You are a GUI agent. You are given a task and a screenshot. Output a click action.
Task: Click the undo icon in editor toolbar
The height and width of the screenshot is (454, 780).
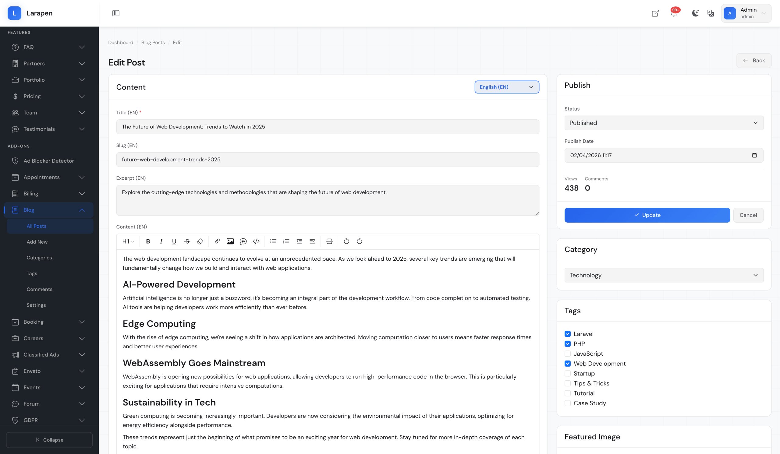(346, 241)
